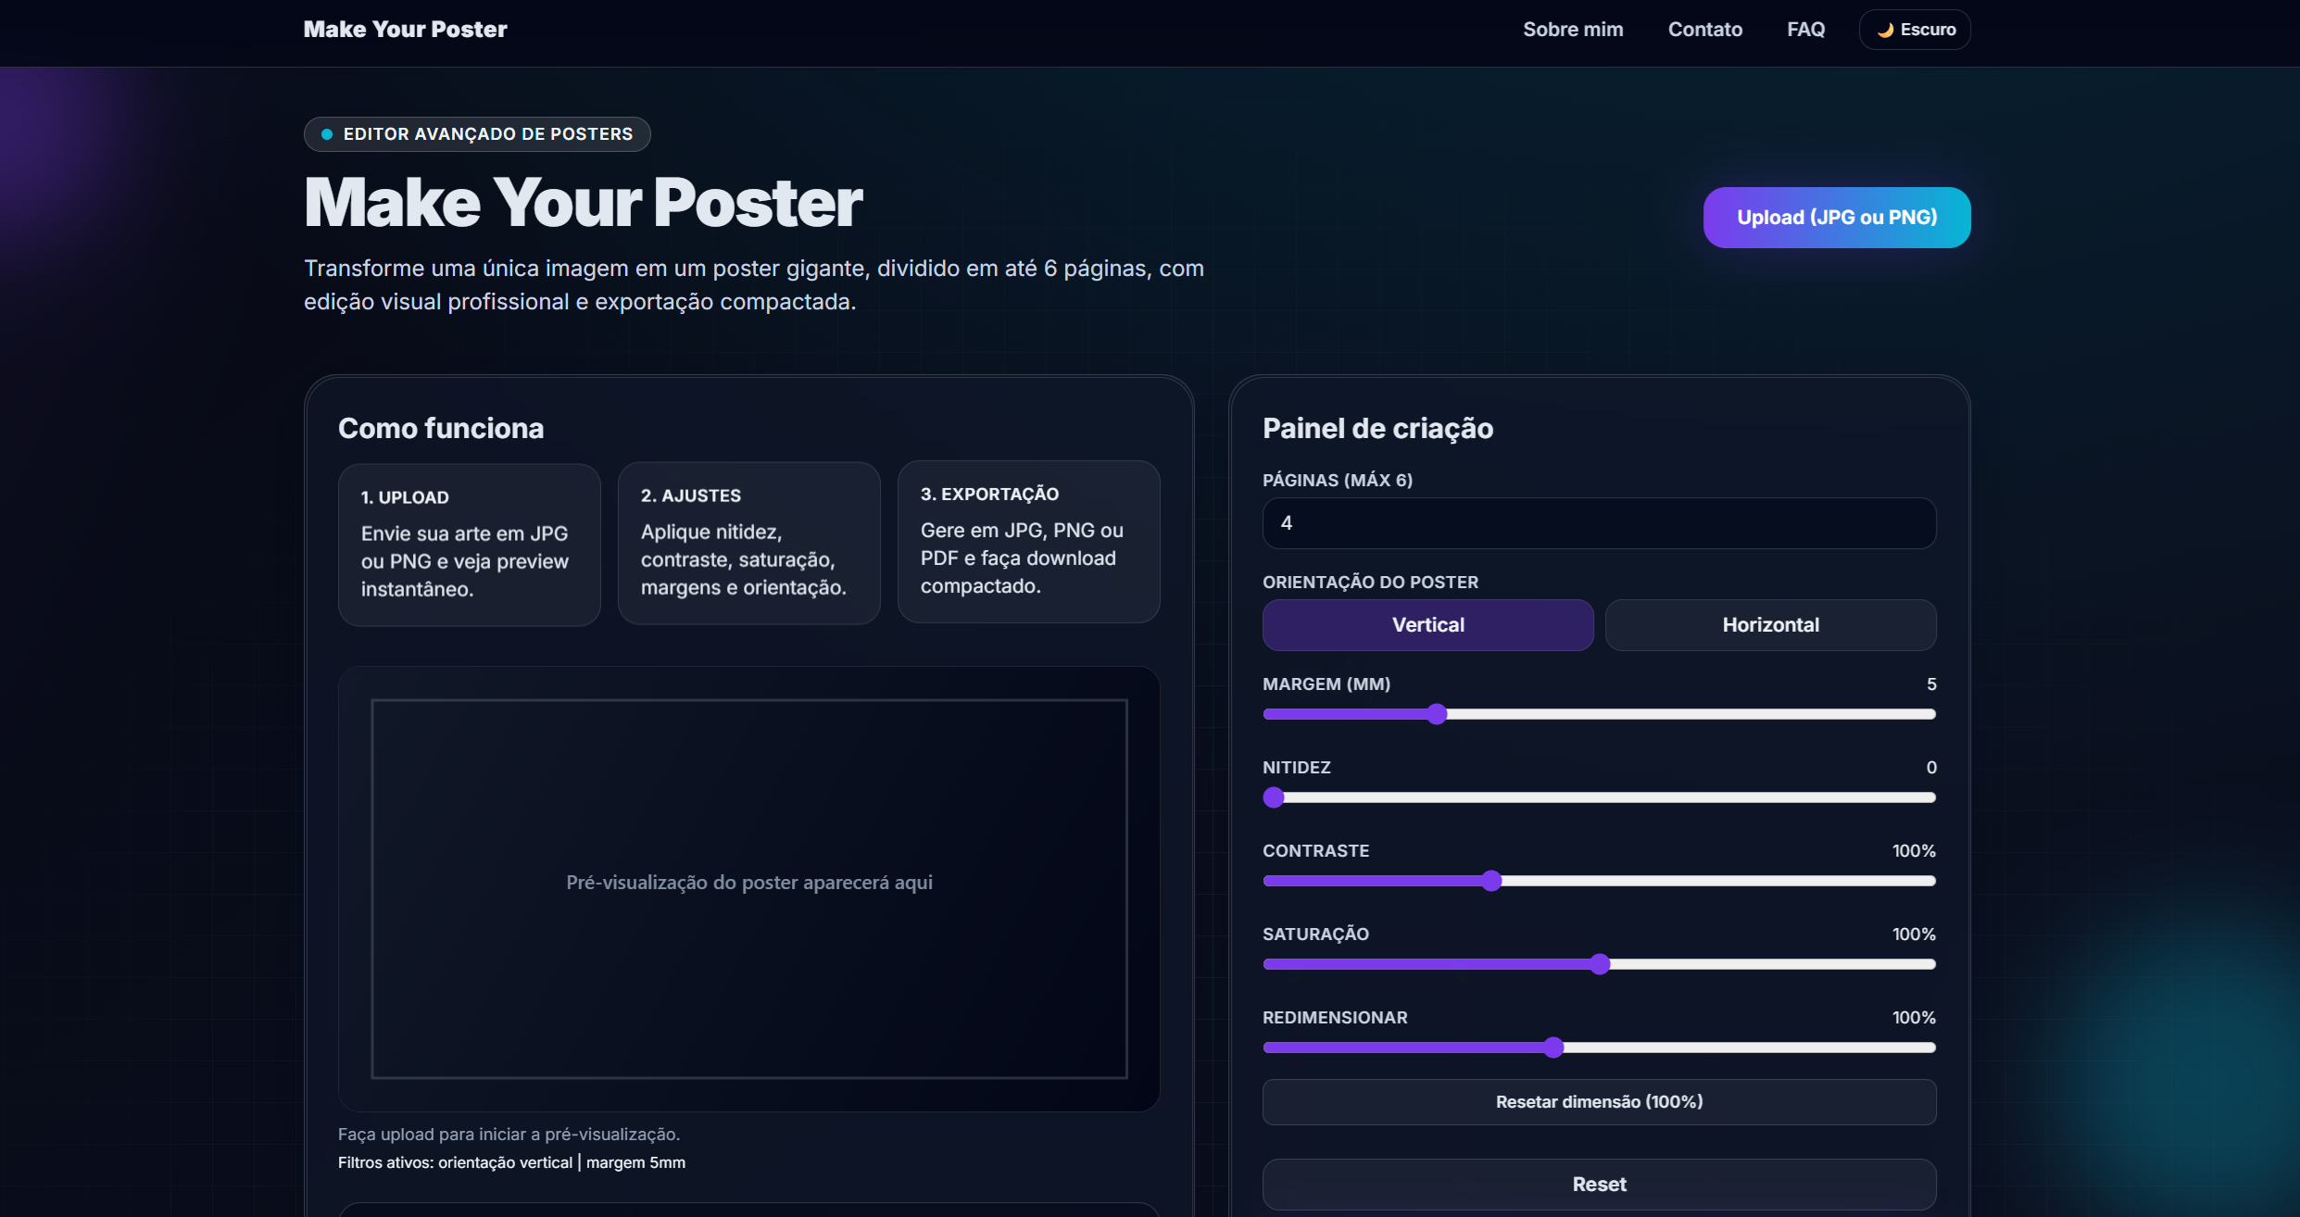Select Horizontal poster orientation
This screenshot has width=2300, height=1217.
1770,625
